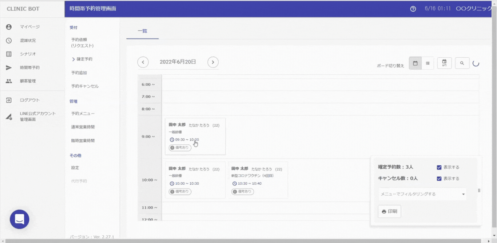
Task: Open 時間帯予約 in left sidebar
Action: coord(29,67)
